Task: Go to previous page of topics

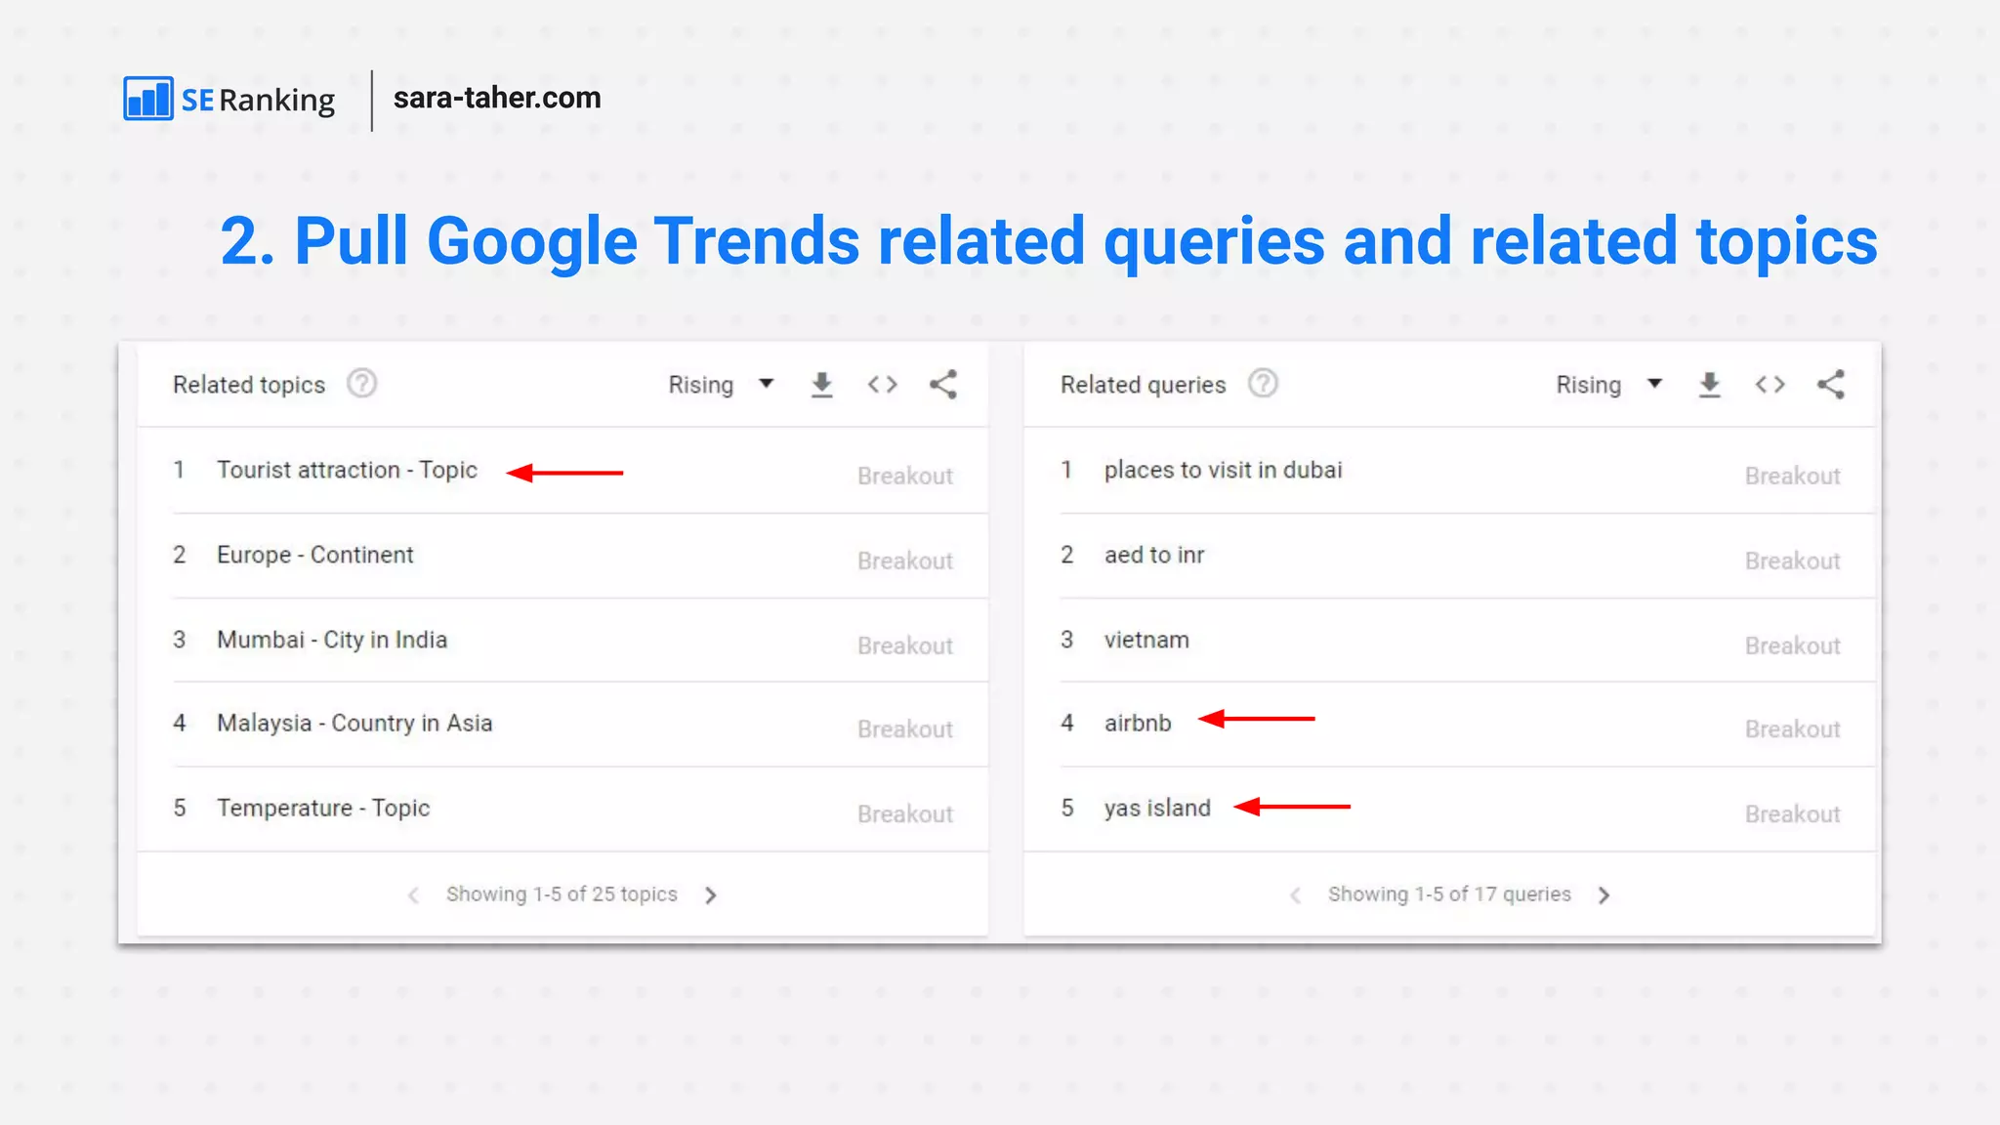Action: pos(413,896)
